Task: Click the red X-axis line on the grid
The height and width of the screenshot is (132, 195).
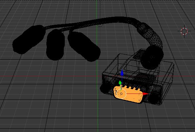Action: [50, 76]
